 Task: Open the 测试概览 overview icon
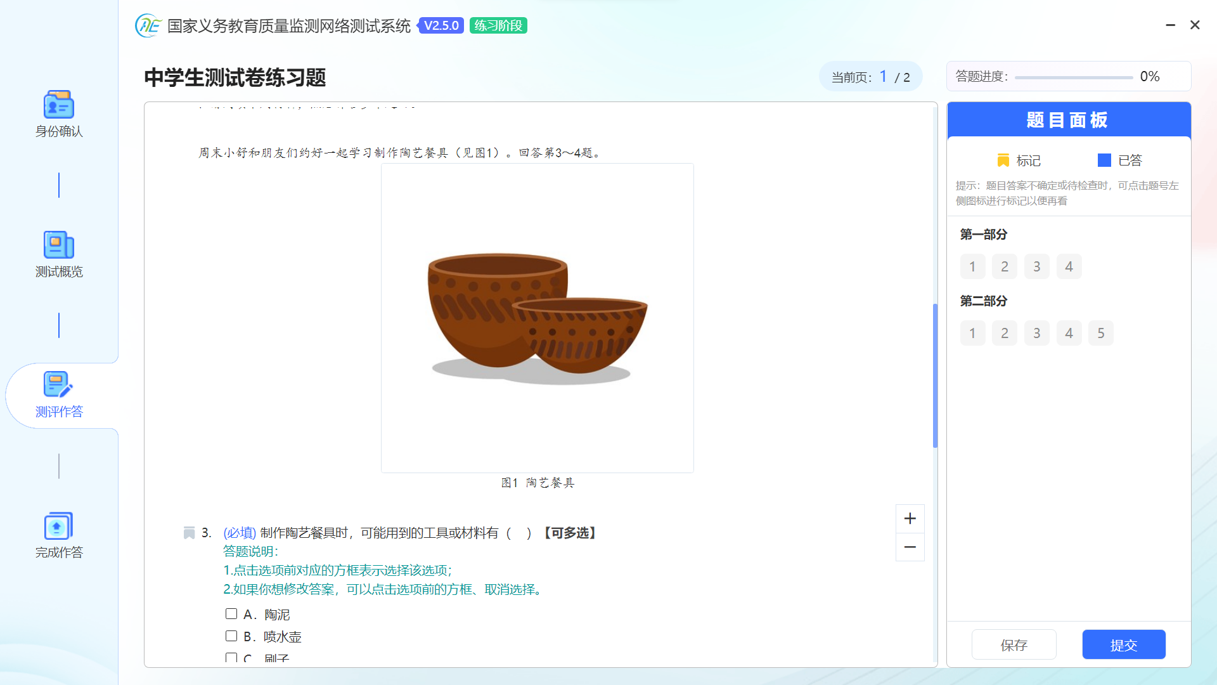coord(59,245)
